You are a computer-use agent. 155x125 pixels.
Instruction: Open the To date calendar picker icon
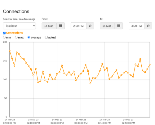(119, 26)
